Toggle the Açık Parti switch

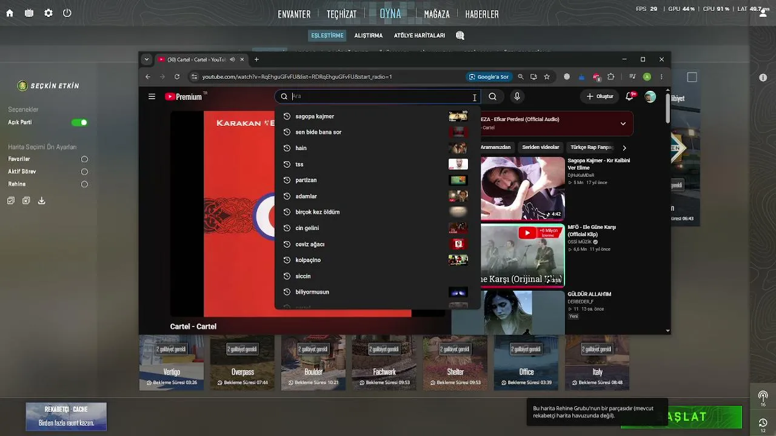(79, 122)
